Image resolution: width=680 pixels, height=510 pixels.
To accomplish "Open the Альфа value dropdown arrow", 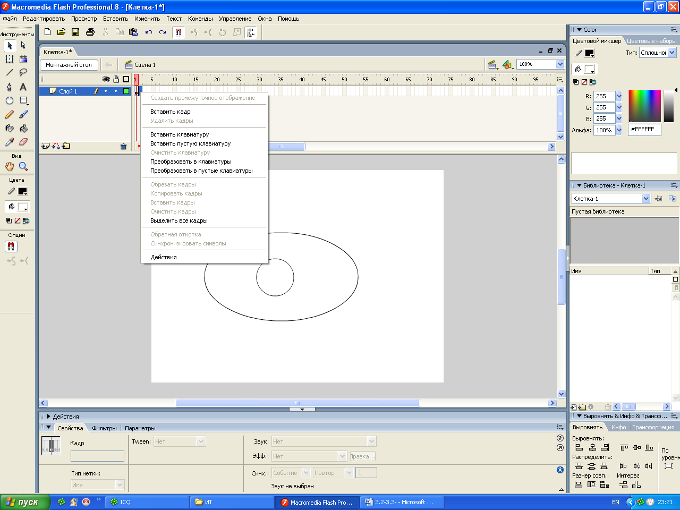I will (619, 130).
